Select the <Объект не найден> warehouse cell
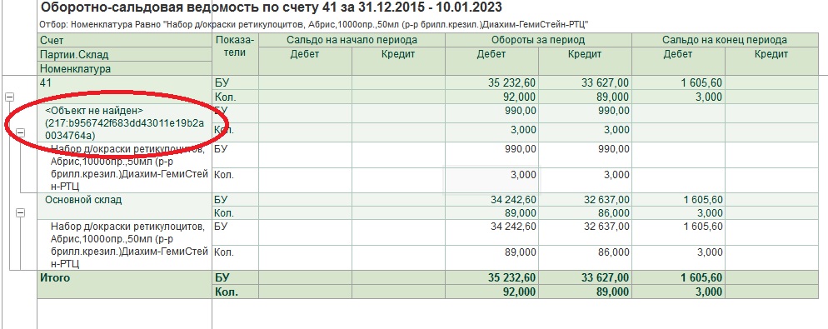The height and width of the screenshot is (329, 828). (125, 122)
